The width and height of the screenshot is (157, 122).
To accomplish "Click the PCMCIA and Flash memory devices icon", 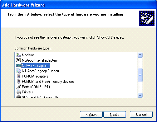I will tap(19, 82).
